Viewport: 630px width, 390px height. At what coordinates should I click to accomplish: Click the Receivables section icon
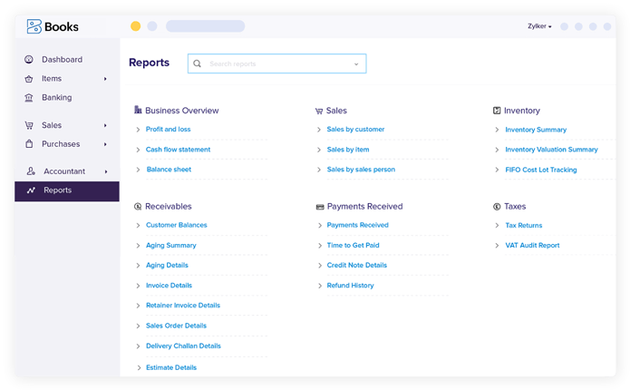point(138,207)
